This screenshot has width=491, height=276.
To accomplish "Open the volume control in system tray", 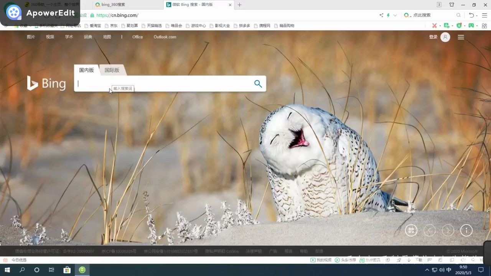I will pyautogui.click(x=441, y=270).
